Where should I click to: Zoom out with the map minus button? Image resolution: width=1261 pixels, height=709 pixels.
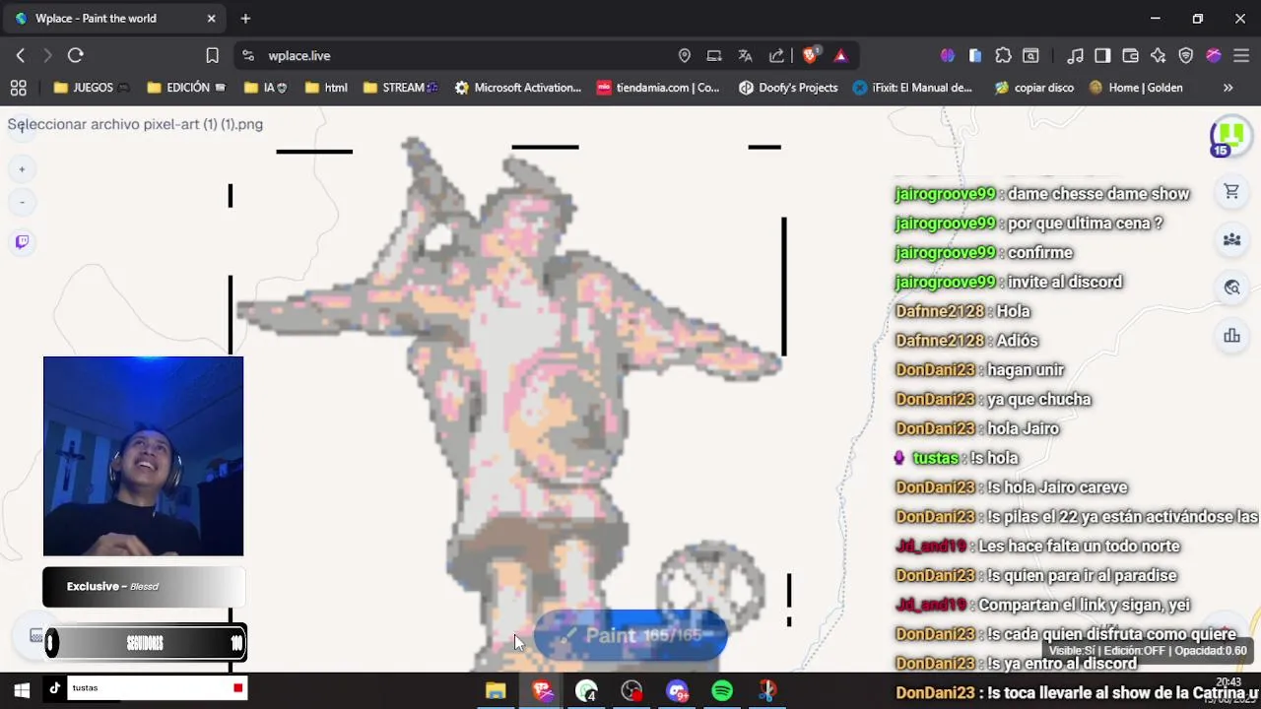pyautogui.click(x=22, y=202)
